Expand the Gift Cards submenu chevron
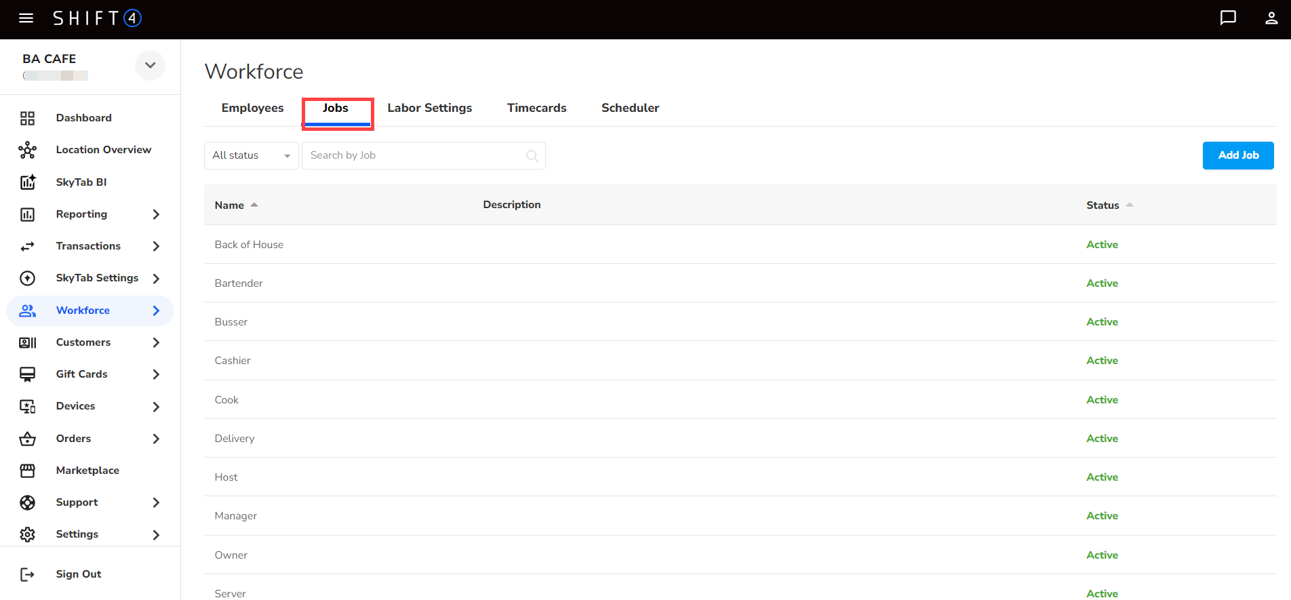Screen dimensions: 1291x600 [156, 374]
